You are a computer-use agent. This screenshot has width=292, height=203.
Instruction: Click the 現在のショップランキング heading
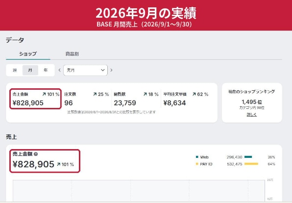coord(252,92)
